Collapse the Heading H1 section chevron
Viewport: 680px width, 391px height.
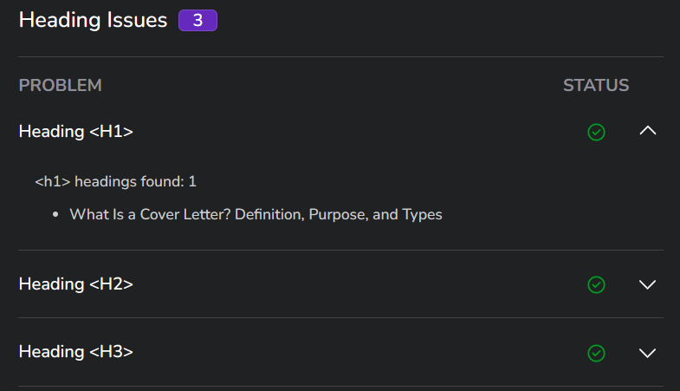pyautogui.click(x=647, y=131)
